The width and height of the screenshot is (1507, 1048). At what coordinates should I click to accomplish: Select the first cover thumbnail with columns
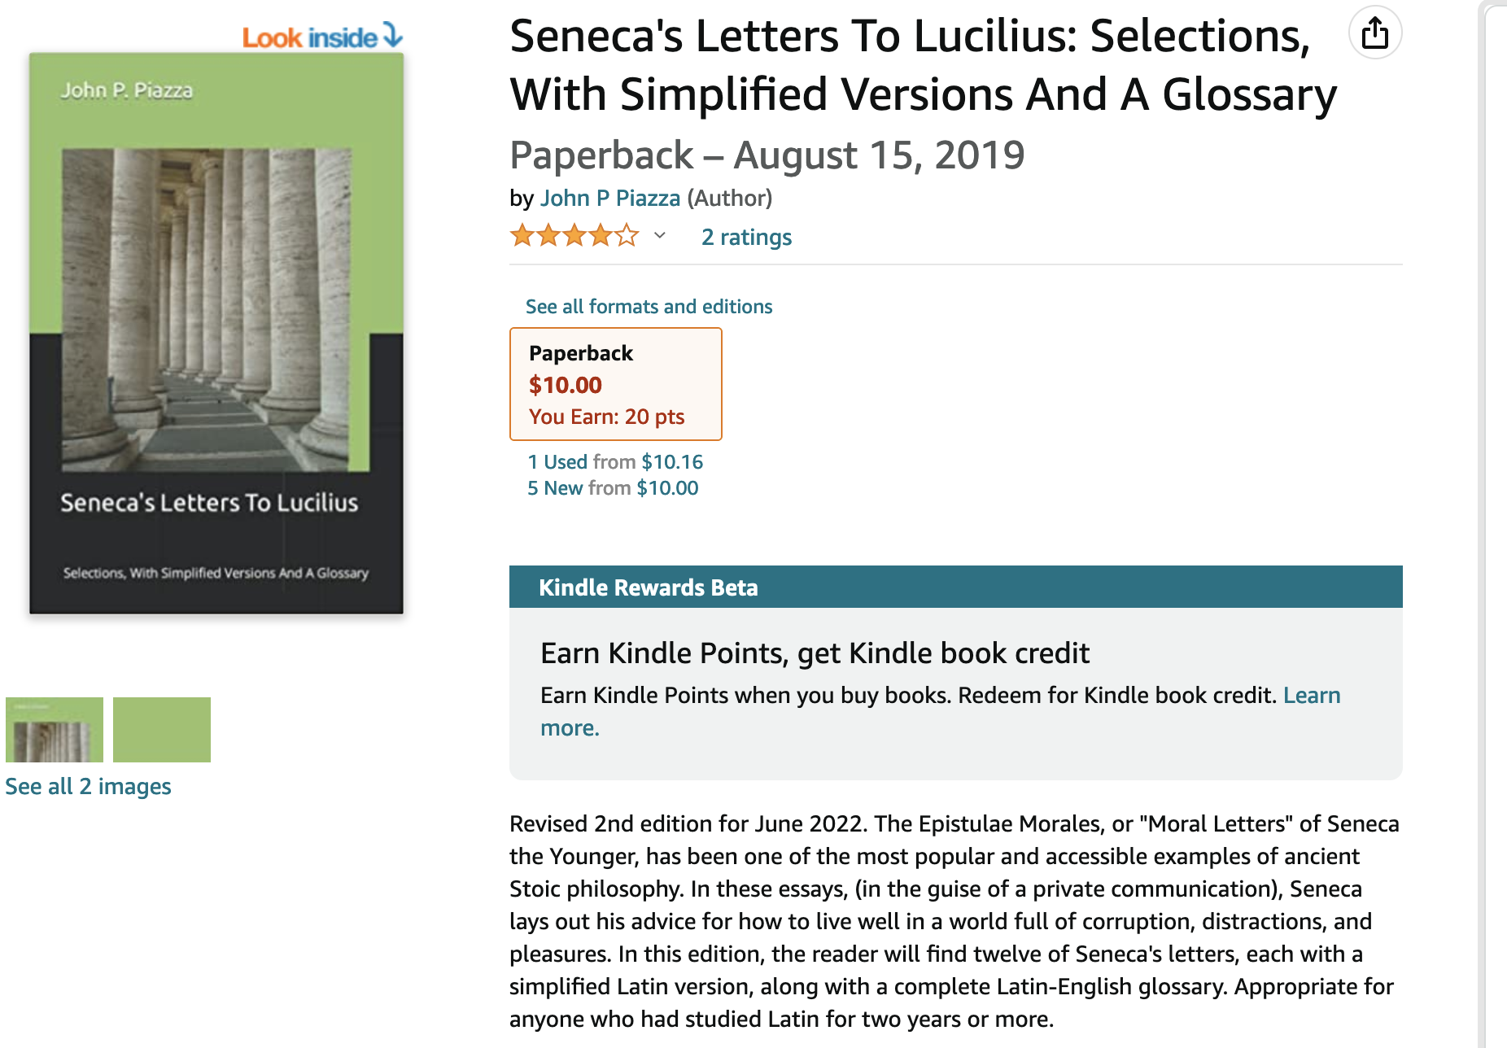(55, 730)
